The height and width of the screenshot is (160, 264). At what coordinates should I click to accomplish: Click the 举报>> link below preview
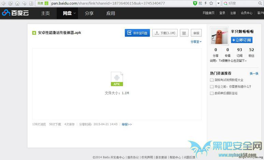point(127,124)
